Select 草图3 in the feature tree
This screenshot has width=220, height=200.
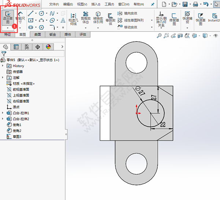[x=14, y=137]
